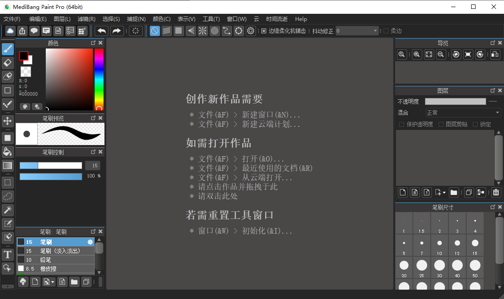This screenshot has height=299, width=504.
Task: Close the 导览 navigator panel
Action: (x=500, y=43)
